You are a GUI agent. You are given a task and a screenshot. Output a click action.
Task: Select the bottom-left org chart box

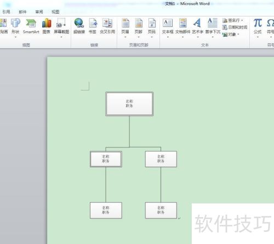click(106, 210)
